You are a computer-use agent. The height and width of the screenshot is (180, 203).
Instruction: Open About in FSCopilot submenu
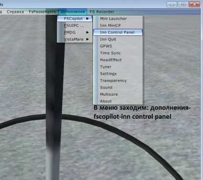(x=118, y=101)
